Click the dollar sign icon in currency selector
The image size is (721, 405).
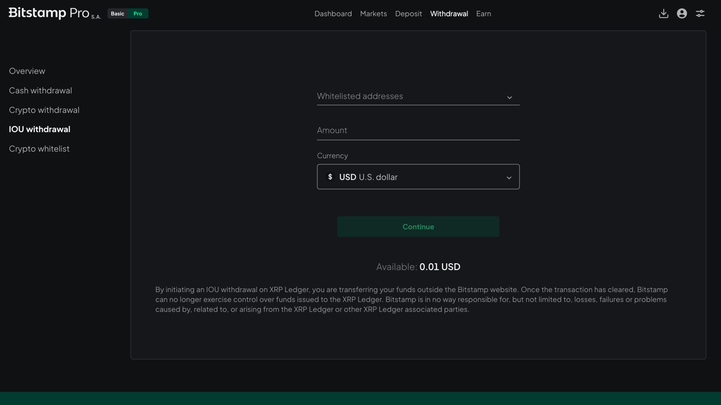coord(331,177)
